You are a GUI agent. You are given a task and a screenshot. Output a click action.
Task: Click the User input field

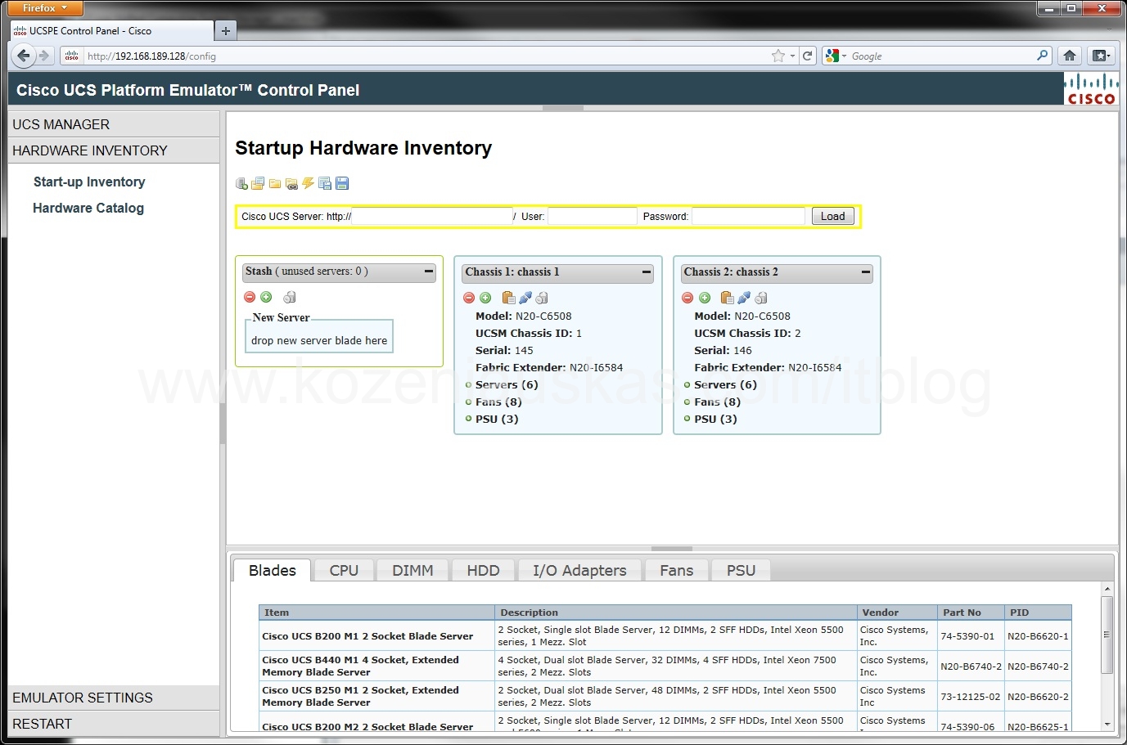[x=593, y=216]
